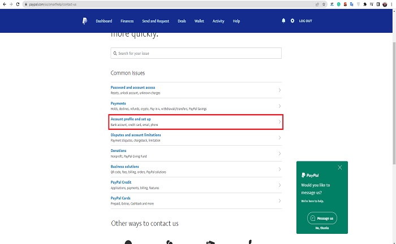Open Chrome three-dot menu

tap(391, 5)
